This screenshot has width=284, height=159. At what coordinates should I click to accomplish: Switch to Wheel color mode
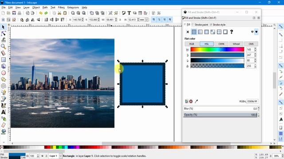(x=236, y=44)
